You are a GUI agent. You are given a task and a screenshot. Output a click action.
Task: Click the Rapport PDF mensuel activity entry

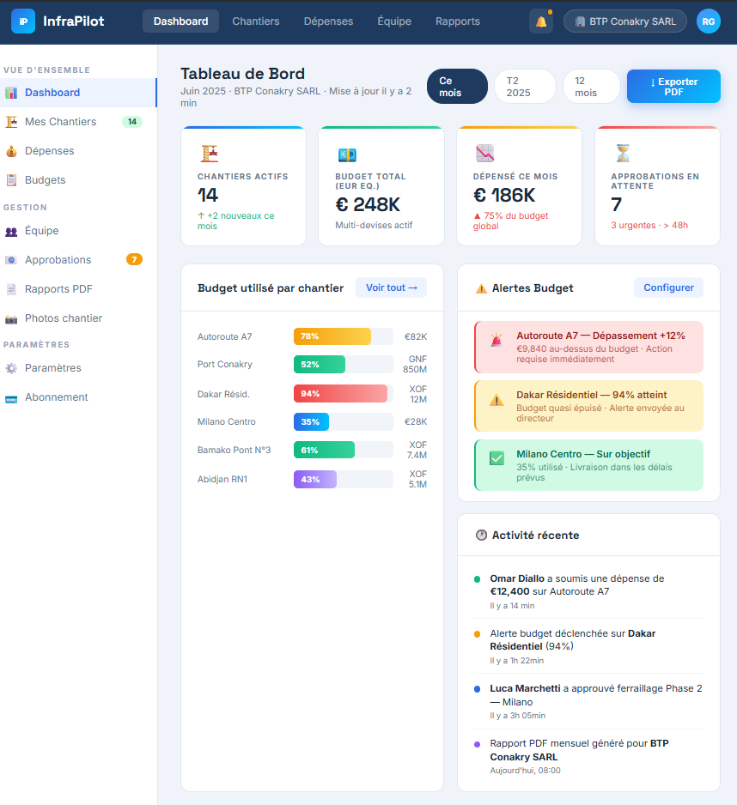click(x=588, y=756)
